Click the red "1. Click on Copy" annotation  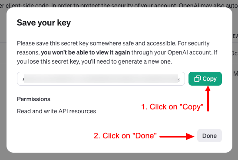click(x=172, y=107)
